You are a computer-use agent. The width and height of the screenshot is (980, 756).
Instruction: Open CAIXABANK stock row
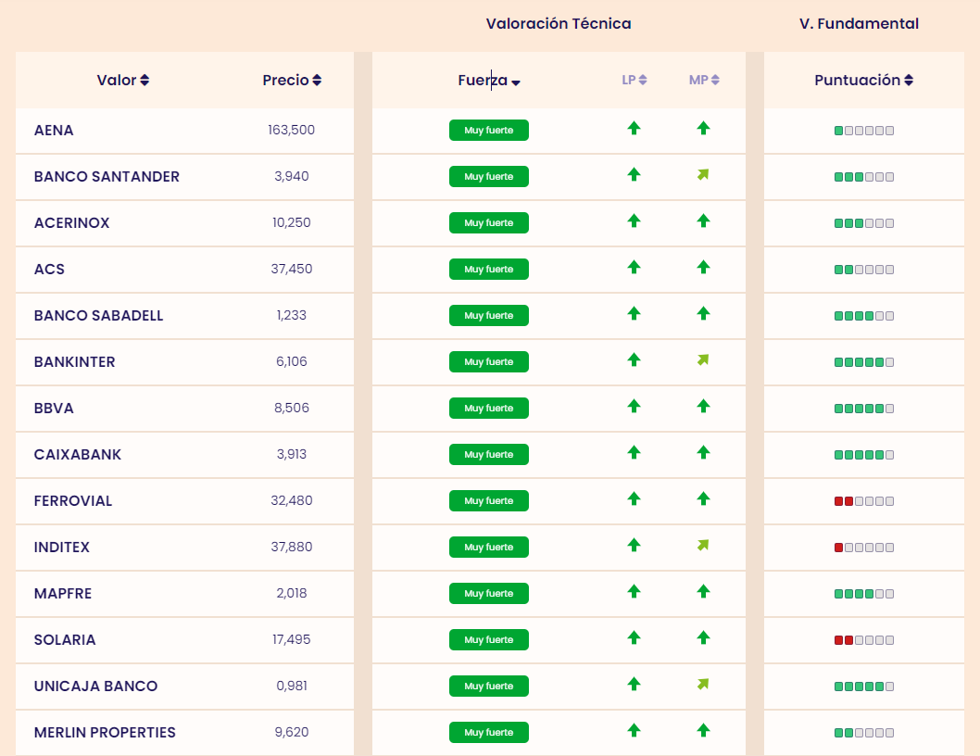point(78,455)
